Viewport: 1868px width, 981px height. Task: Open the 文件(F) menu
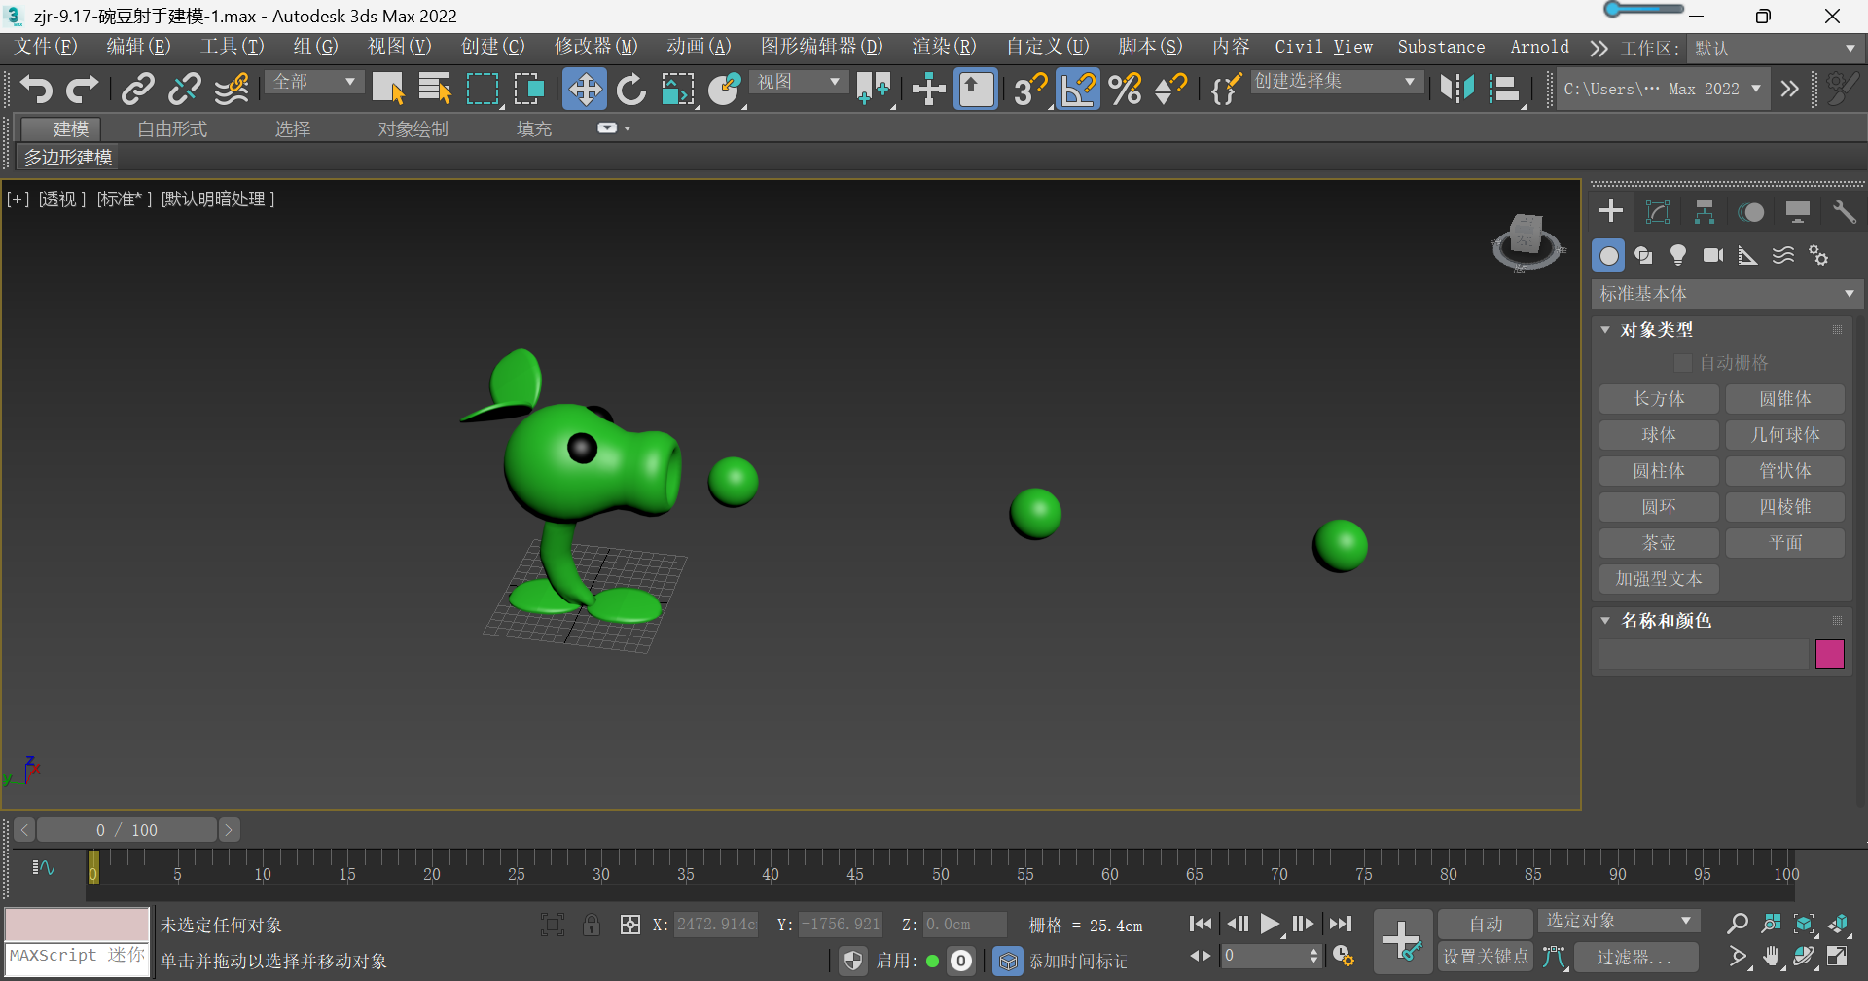46,47
